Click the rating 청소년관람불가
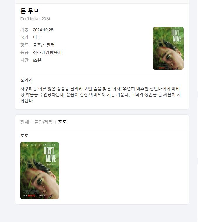The image size is (198, 222). [47, 53]
